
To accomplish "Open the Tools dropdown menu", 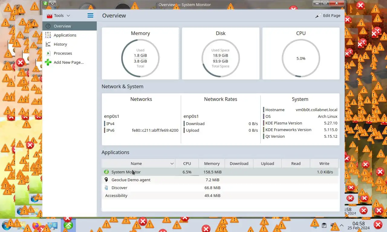I will pyautogui.click(x=58, y=15).
